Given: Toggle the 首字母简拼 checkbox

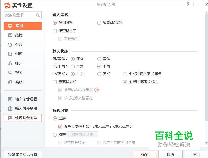Looking at the screenshot, I should pos(60,126).
